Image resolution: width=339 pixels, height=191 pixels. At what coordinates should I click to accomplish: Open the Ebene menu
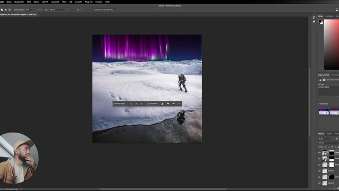tap(37, 2)
